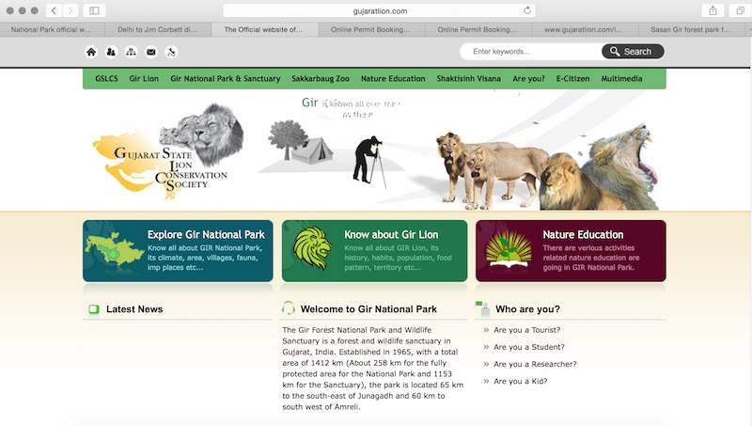
Task: Click the lions banner image
Action: (x=547, y=168)
